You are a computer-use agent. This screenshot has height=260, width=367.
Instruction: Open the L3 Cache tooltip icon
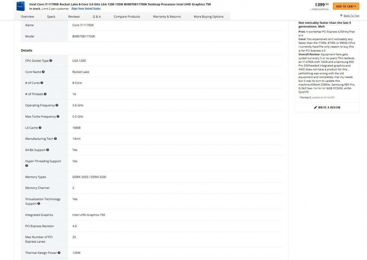tap(39, 128)
